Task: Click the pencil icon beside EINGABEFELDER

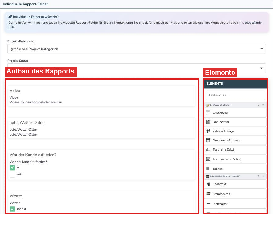Action: point(208,105)
